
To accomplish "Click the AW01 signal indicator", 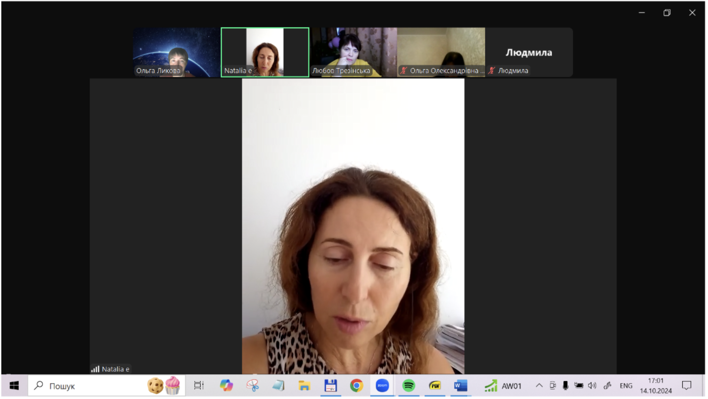I will (503, 386).
